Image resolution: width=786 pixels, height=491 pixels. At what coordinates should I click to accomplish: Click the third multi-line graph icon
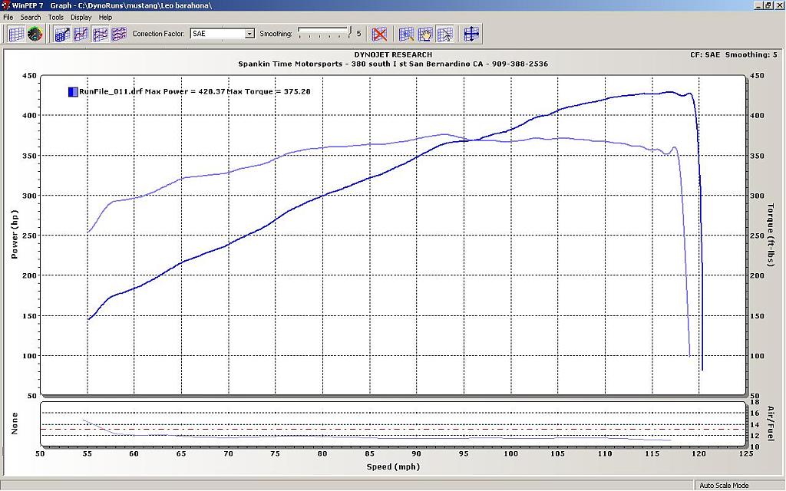[x=100, y=34]
